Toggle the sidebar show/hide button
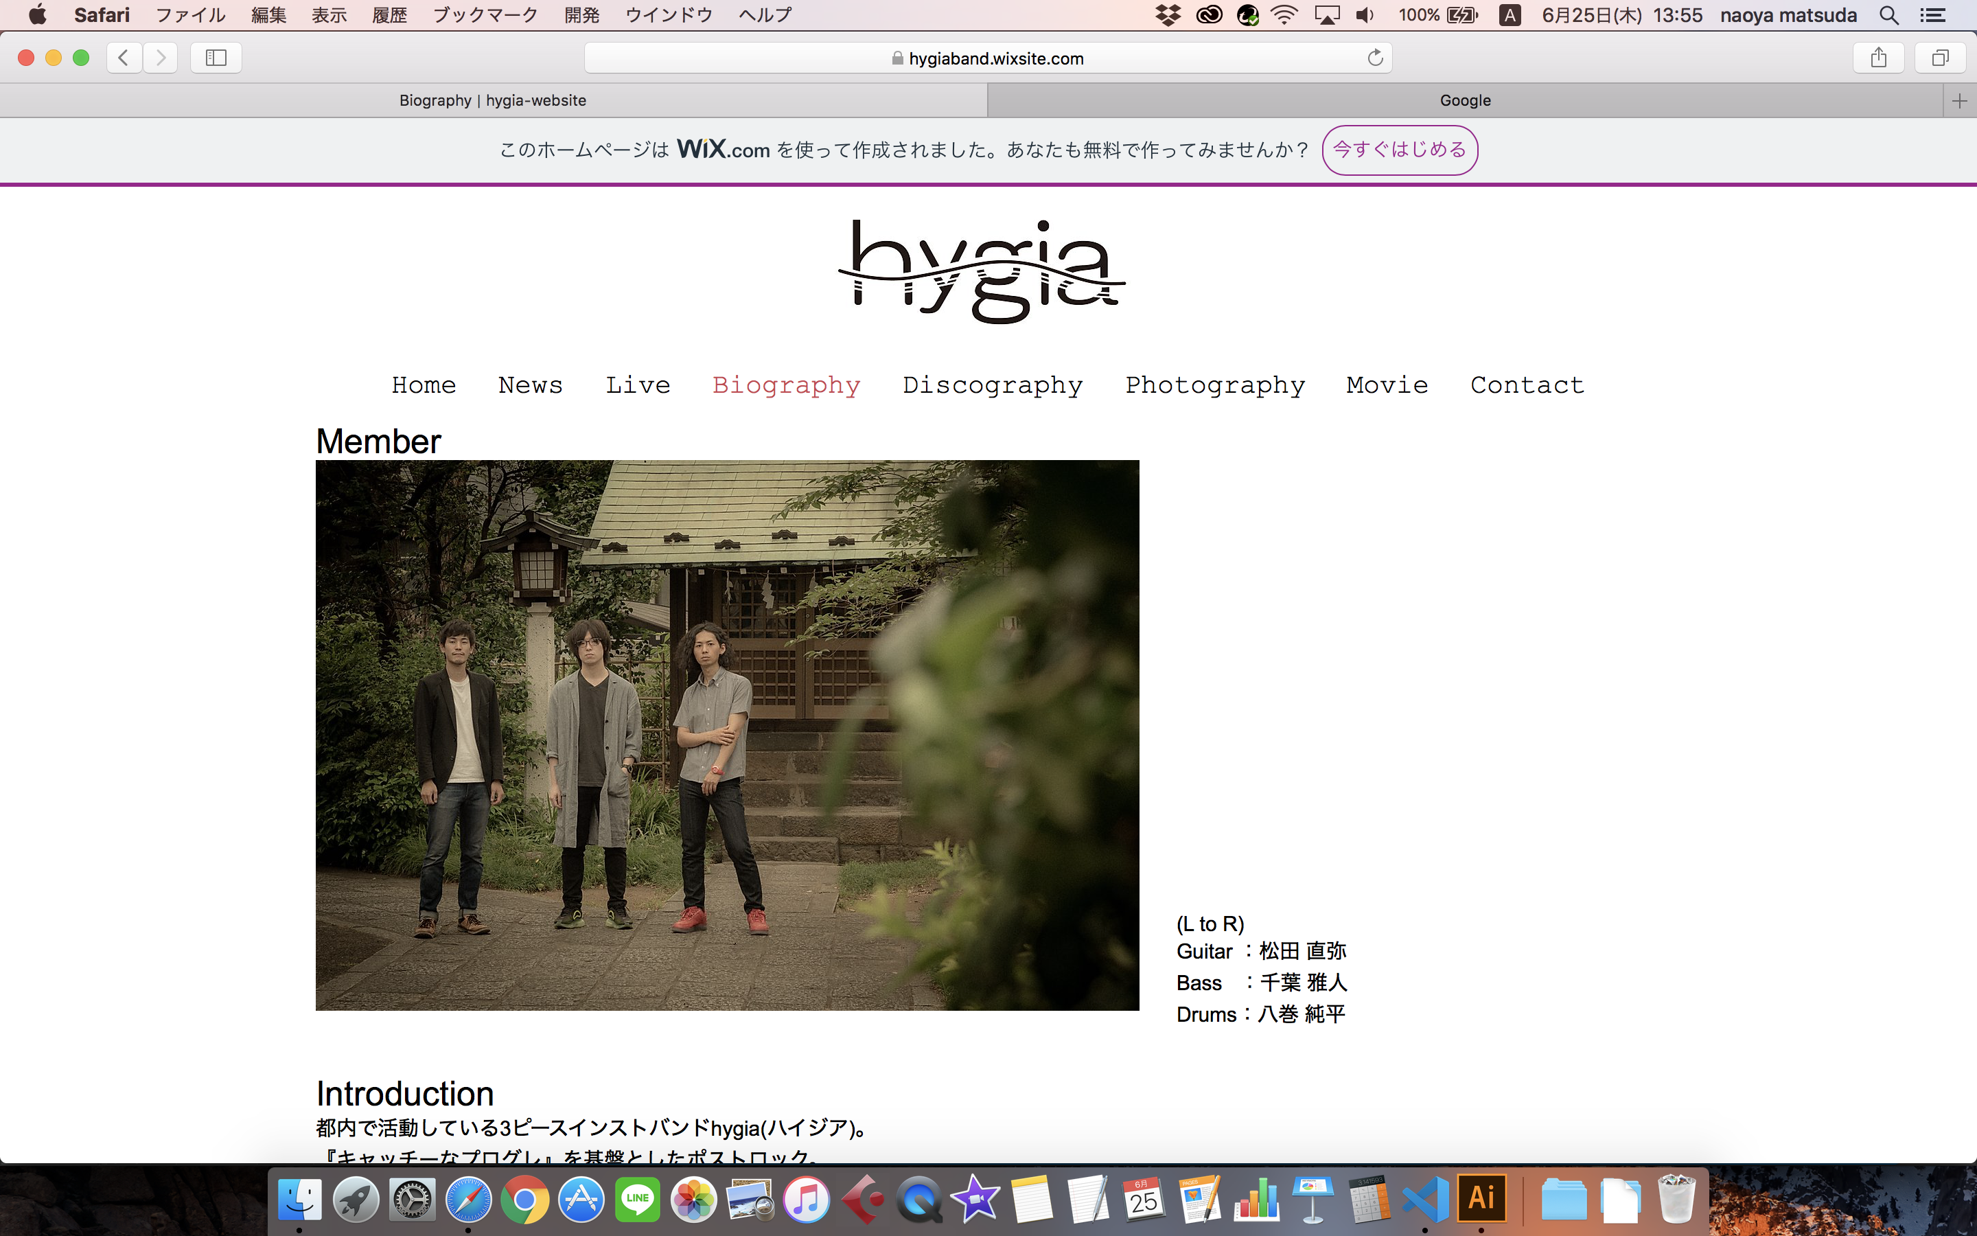Viewport: 1977px width, 1236px height. (216, 57)
